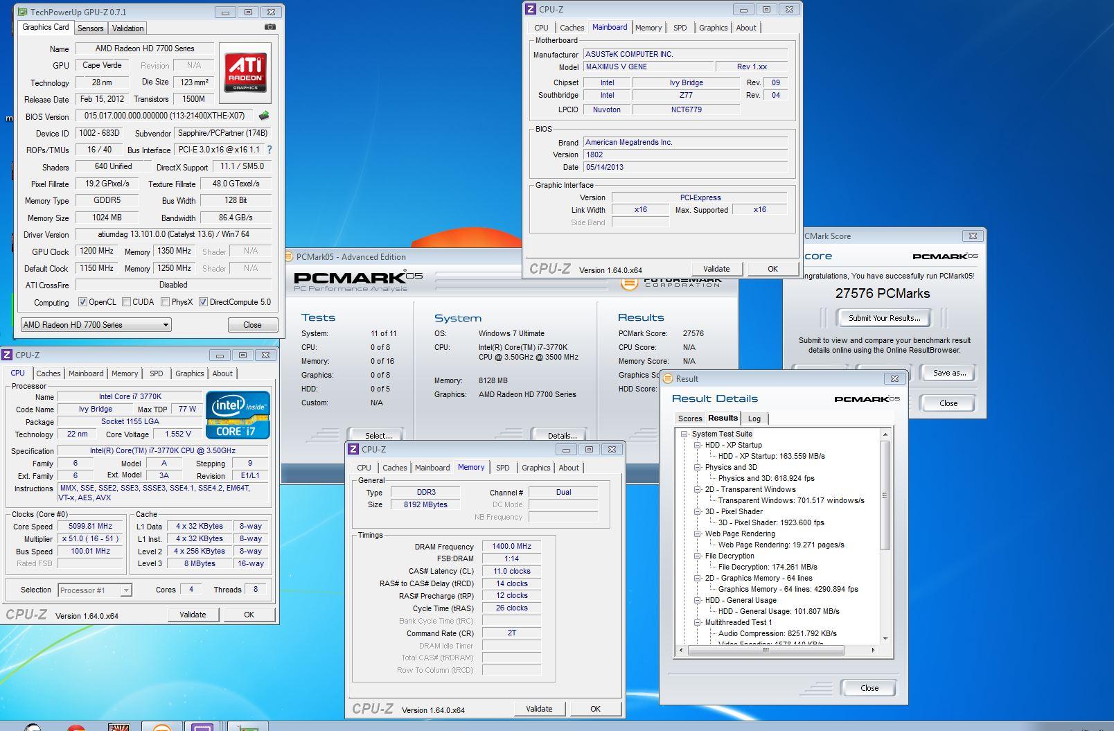Open the Scores tab in Result window
This screenshot has height=731, width=1114.
(x=690, y=419)
